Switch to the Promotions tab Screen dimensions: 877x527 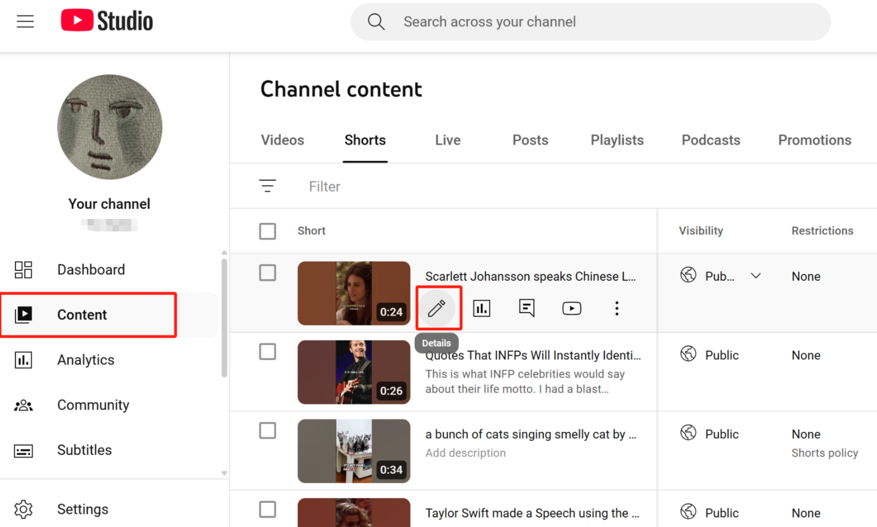[814, 140]
